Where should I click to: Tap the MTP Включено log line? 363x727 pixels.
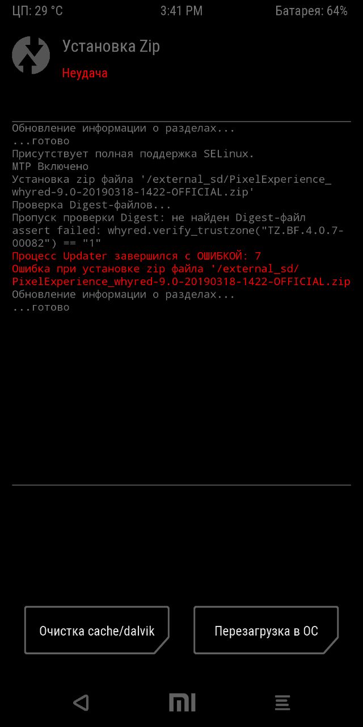pos(50,166)
